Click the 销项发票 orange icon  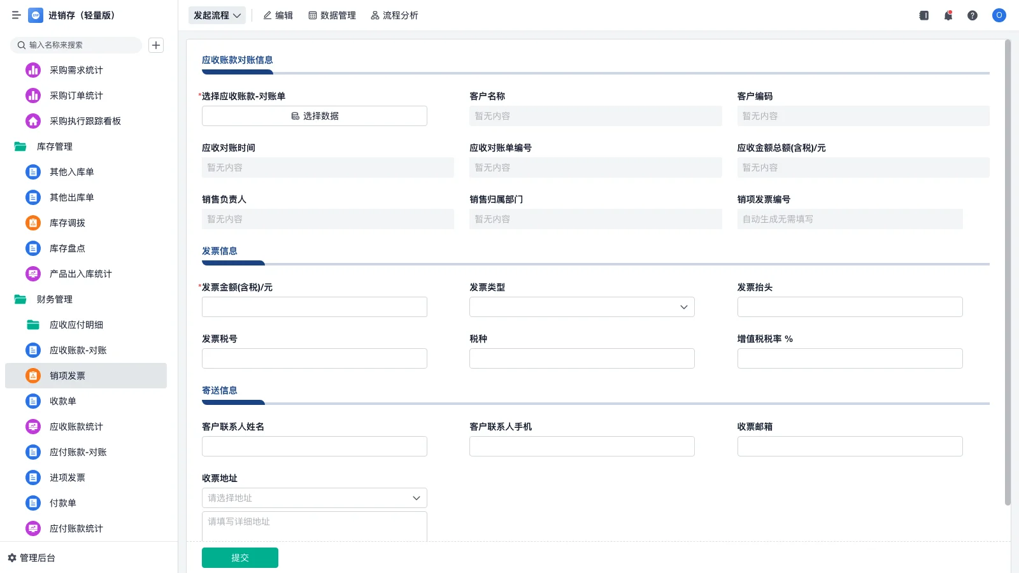pyautogui.click(x=33, y=376)
